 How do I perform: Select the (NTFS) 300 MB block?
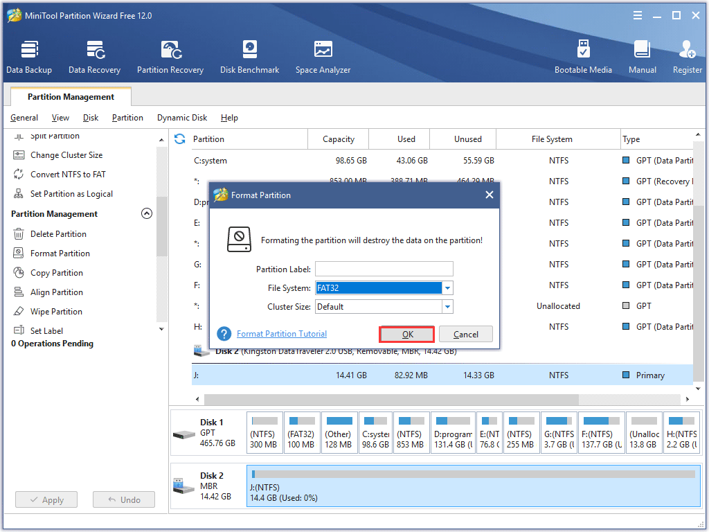pyautogui.click(x=264, y=434)
